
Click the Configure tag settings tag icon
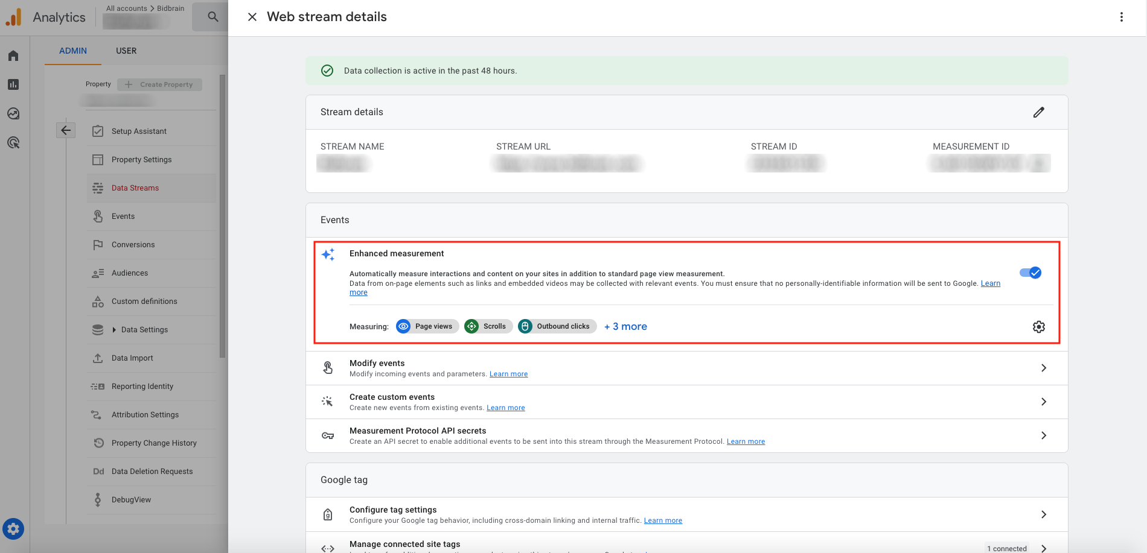pos(328,514)
